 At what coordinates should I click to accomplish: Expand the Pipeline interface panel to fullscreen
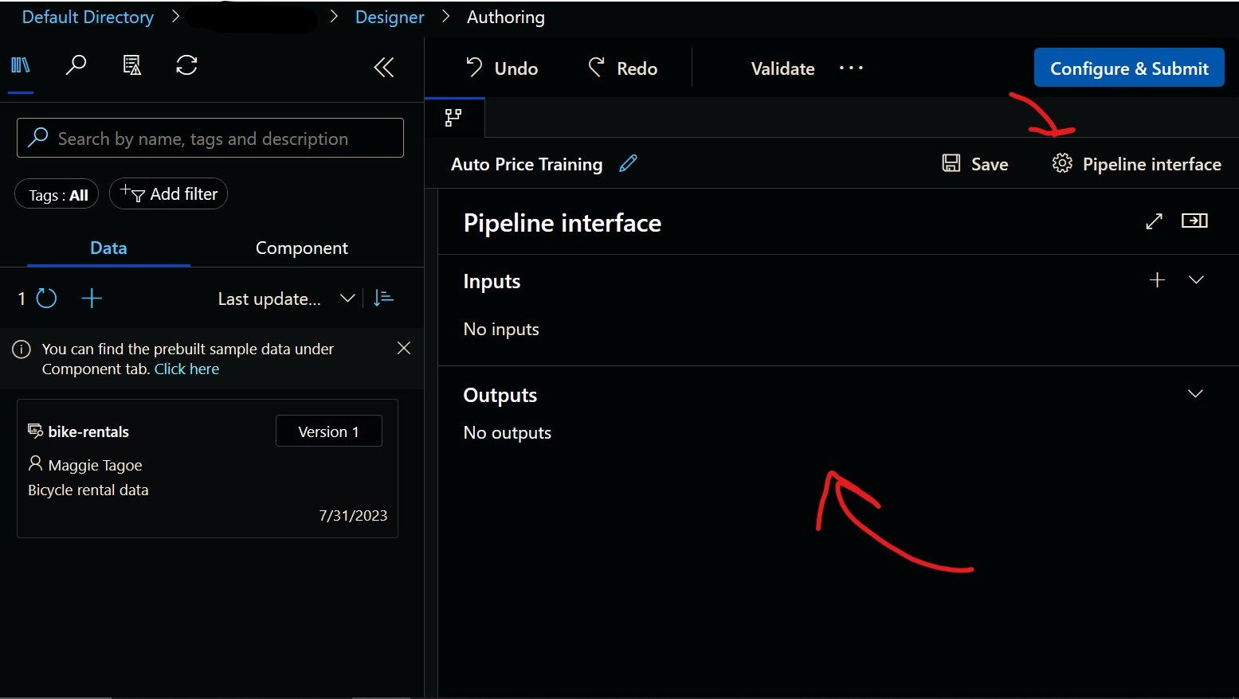point(1154,221)
